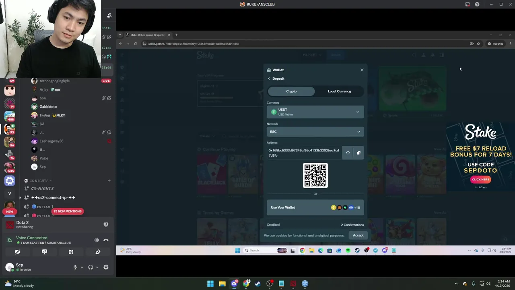Viewport: 515px width, 290px height.
Task: Accept the cookies notice
Action: tap(358, 236)
